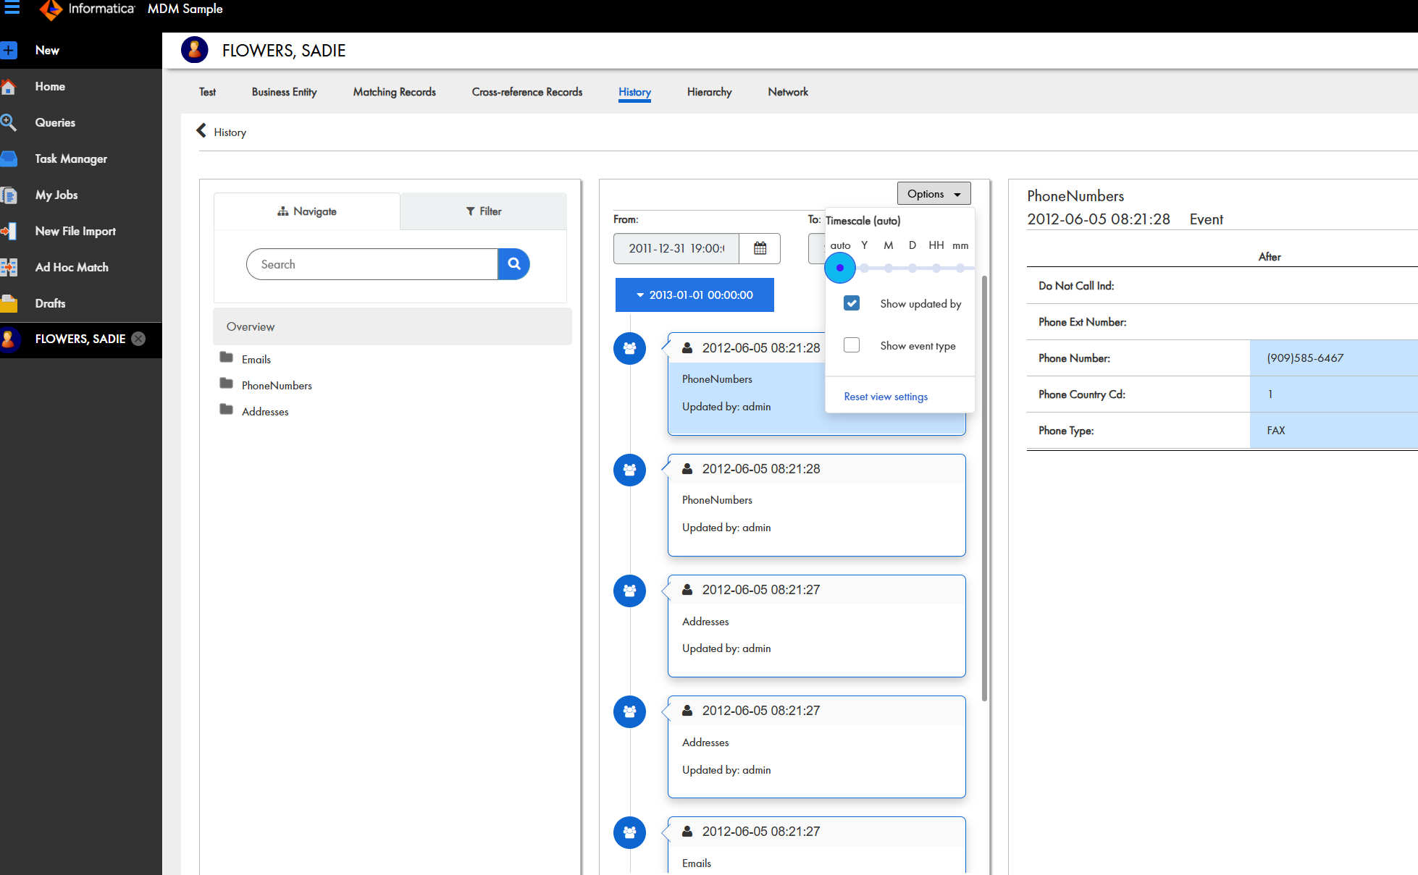Switch to Business Entity tab
This screenshot has height=875, width=1418.
284,92
